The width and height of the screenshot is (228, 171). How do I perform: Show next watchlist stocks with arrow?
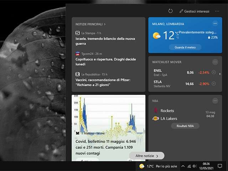[x=220, y=74]
